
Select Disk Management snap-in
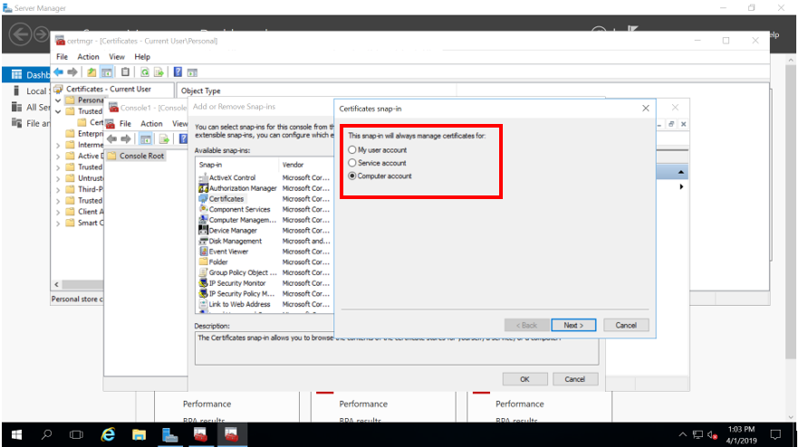230,242
